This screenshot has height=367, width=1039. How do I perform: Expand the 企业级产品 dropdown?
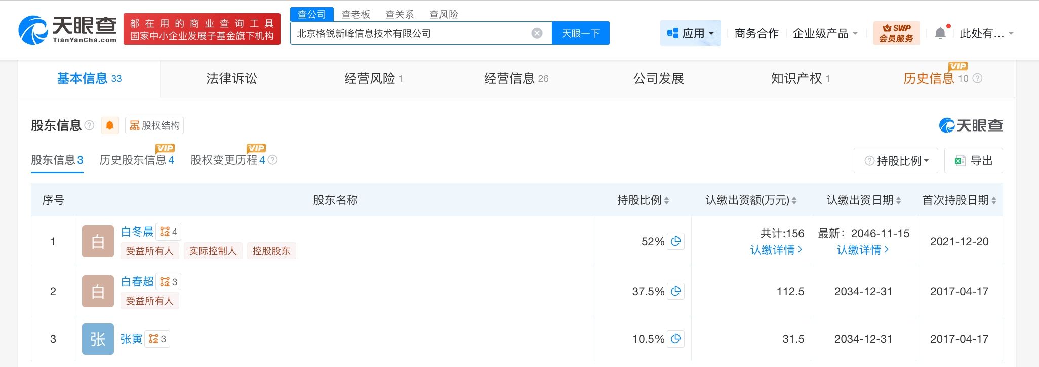pos(825,33)
